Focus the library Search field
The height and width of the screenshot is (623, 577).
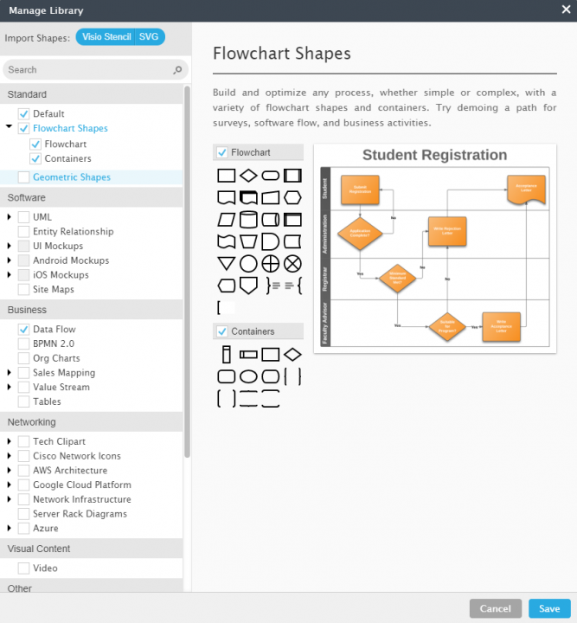click(95, 70)
